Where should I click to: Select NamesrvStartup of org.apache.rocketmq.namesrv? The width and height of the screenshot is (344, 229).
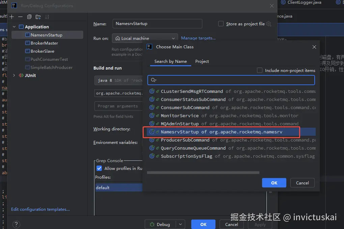231,132
